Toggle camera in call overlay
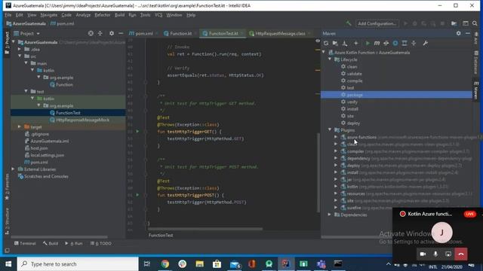The width and height of the screenshot is (483, 271). tap(423, 254)
